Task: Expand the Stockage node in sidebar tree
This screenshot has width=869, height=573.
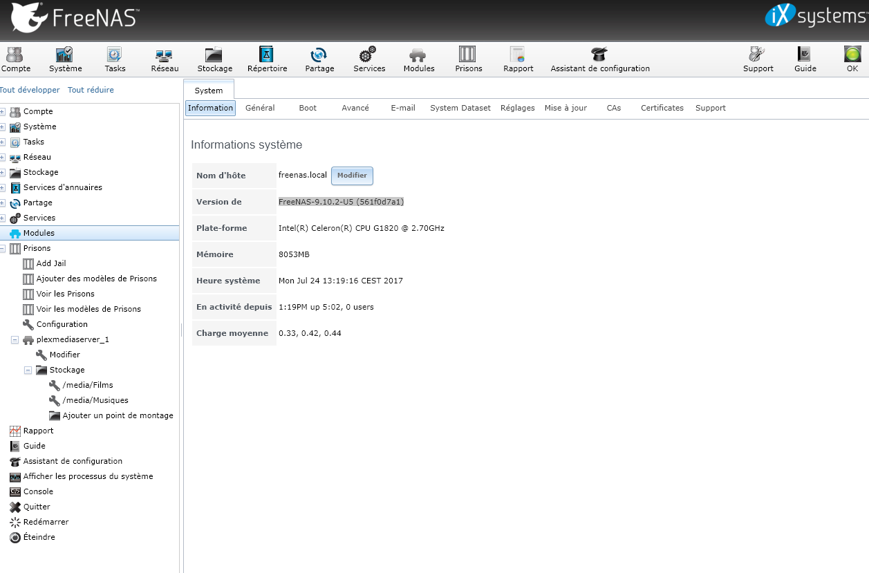Action: point(3,172)
